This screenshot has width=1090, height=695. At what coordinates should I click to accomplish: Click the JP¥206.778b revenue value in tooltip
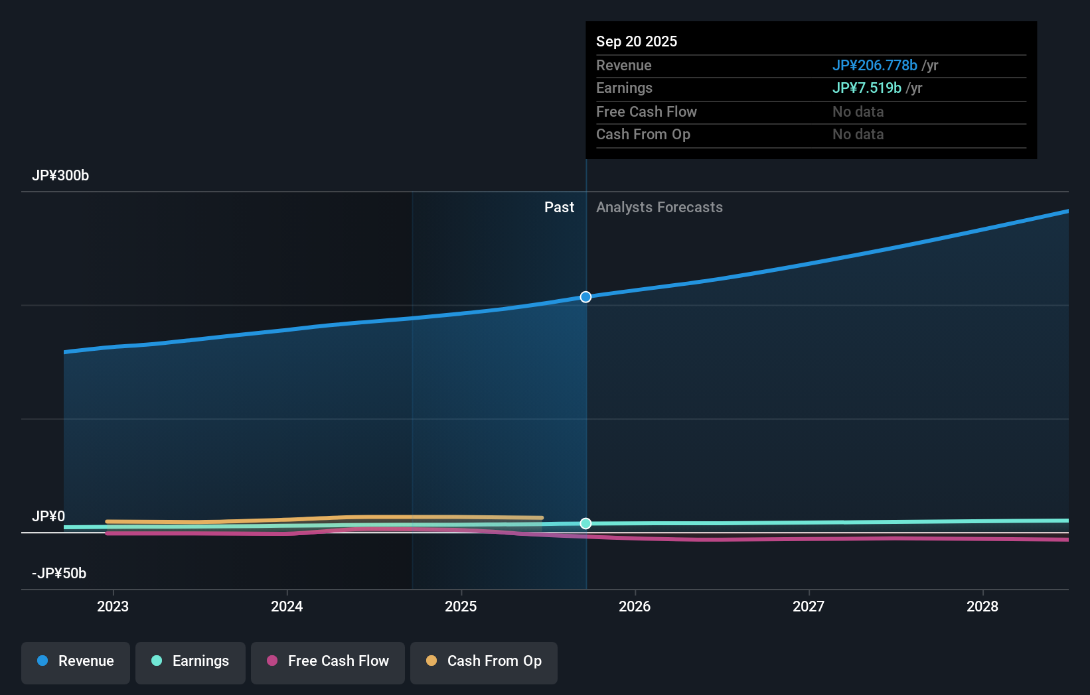click(x=875, y=66)
